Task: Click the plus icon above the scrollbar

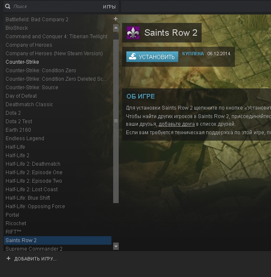Action: pyautogui.click(x=116, y=19)
